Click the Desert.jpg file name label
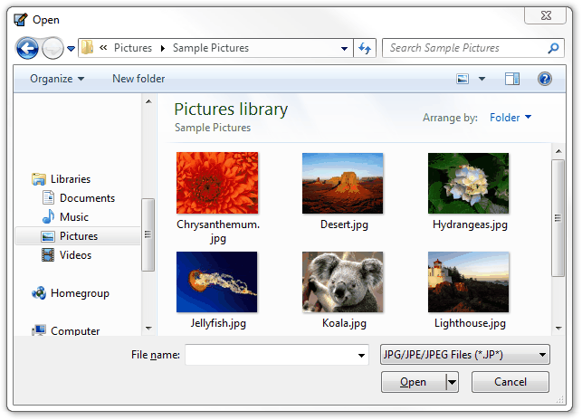Viewport: 582px width, 420px height. point(344,224)
